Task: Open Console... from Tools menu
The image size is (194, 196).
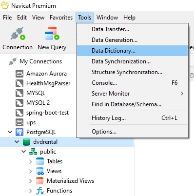Action: pos(132,83)
